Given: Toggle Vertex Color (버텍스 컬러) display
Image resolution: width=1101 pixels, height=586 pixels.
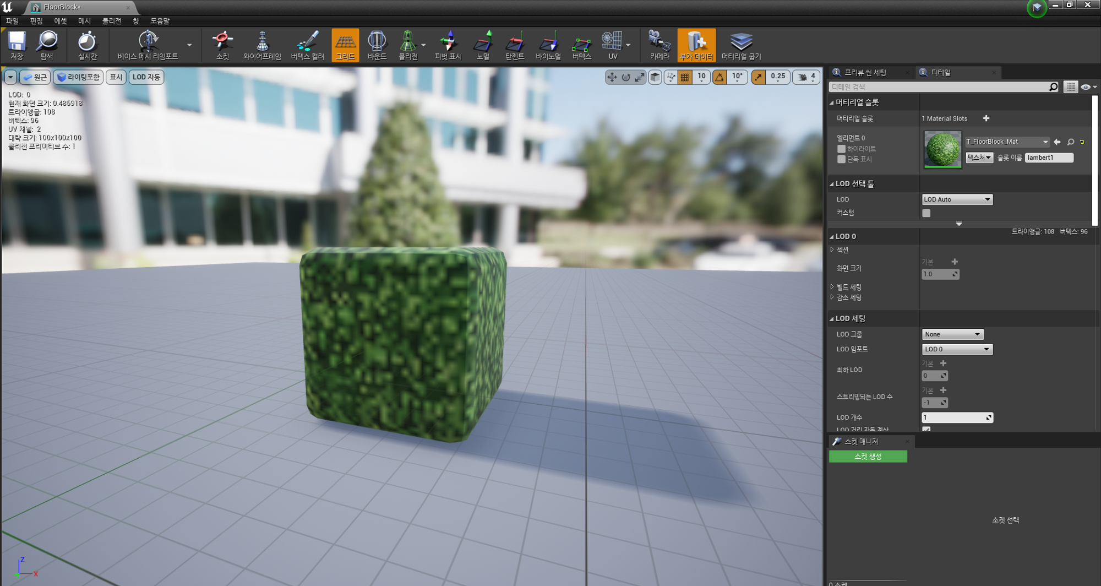Looking at the screenshot, I should point(307,45).
